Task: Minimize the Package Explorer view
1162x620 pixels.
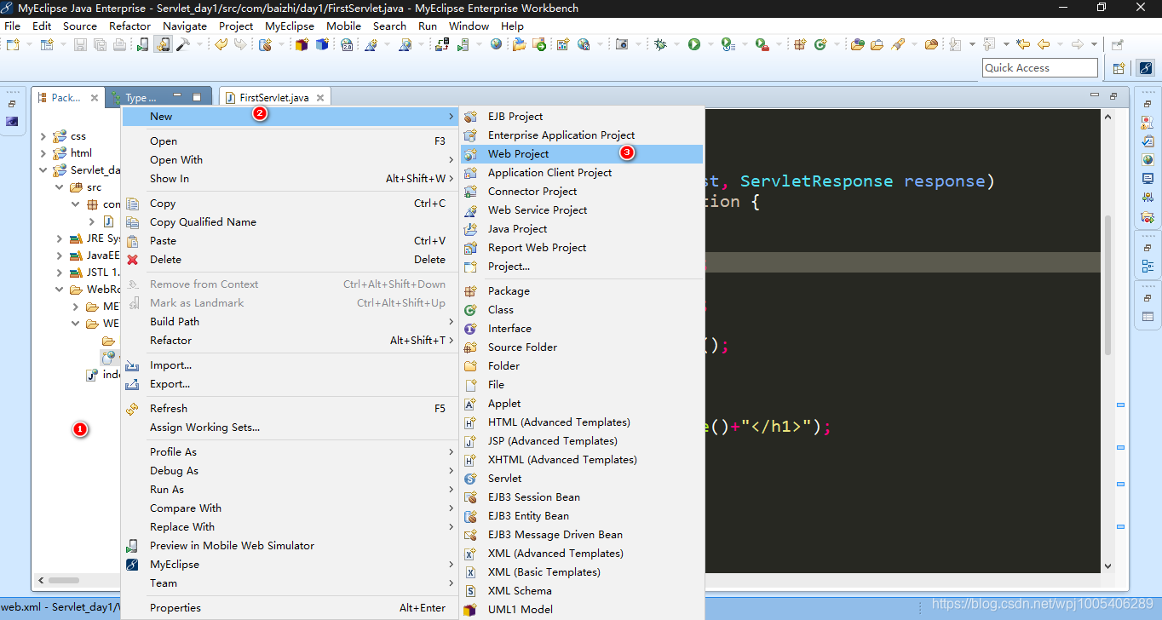Action: [x=177, y=96]
